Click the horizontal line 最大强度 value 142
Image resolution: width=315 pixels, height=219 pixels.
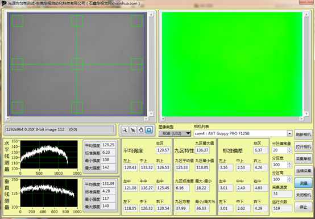click(108, 167)
